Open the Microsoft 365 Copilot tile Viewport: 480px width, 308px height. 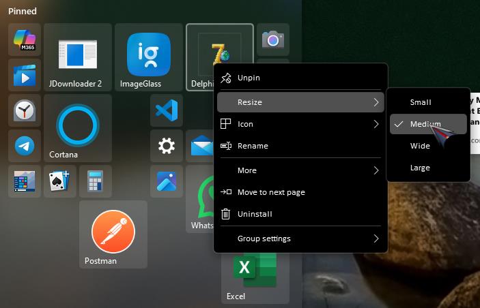tap(25, 40)
